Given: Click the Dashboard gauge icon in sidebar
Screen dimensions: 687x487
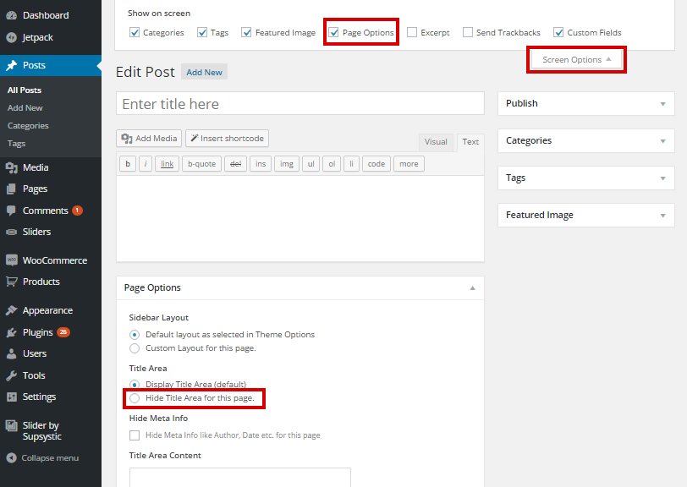Looking at the screenshot, I should point(11,15).
